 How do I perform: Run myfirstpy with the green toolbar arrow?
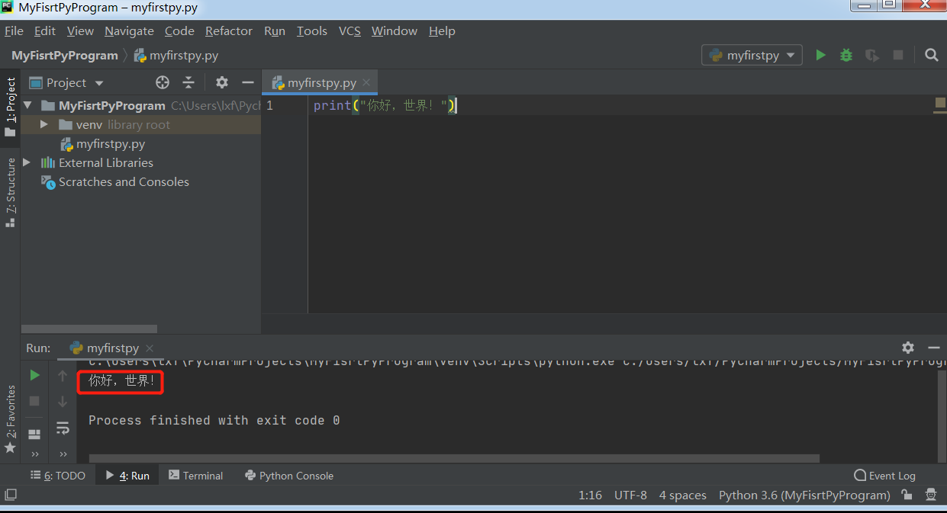(820, 55)
